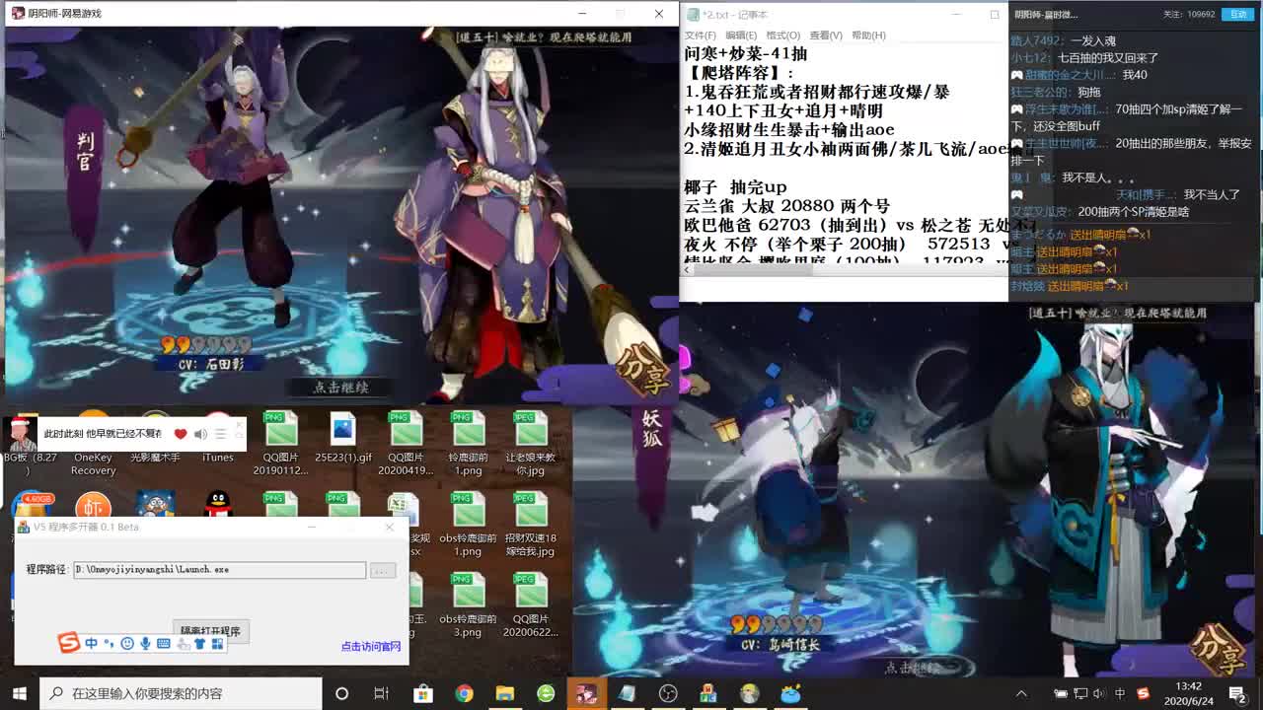
Task: Select the obs铃鹿御前3.png desktop file
Action: pos(468,605)
